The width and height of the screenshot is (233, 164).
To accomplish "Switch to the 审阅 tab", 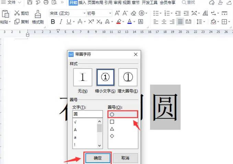I will point(117,2).
